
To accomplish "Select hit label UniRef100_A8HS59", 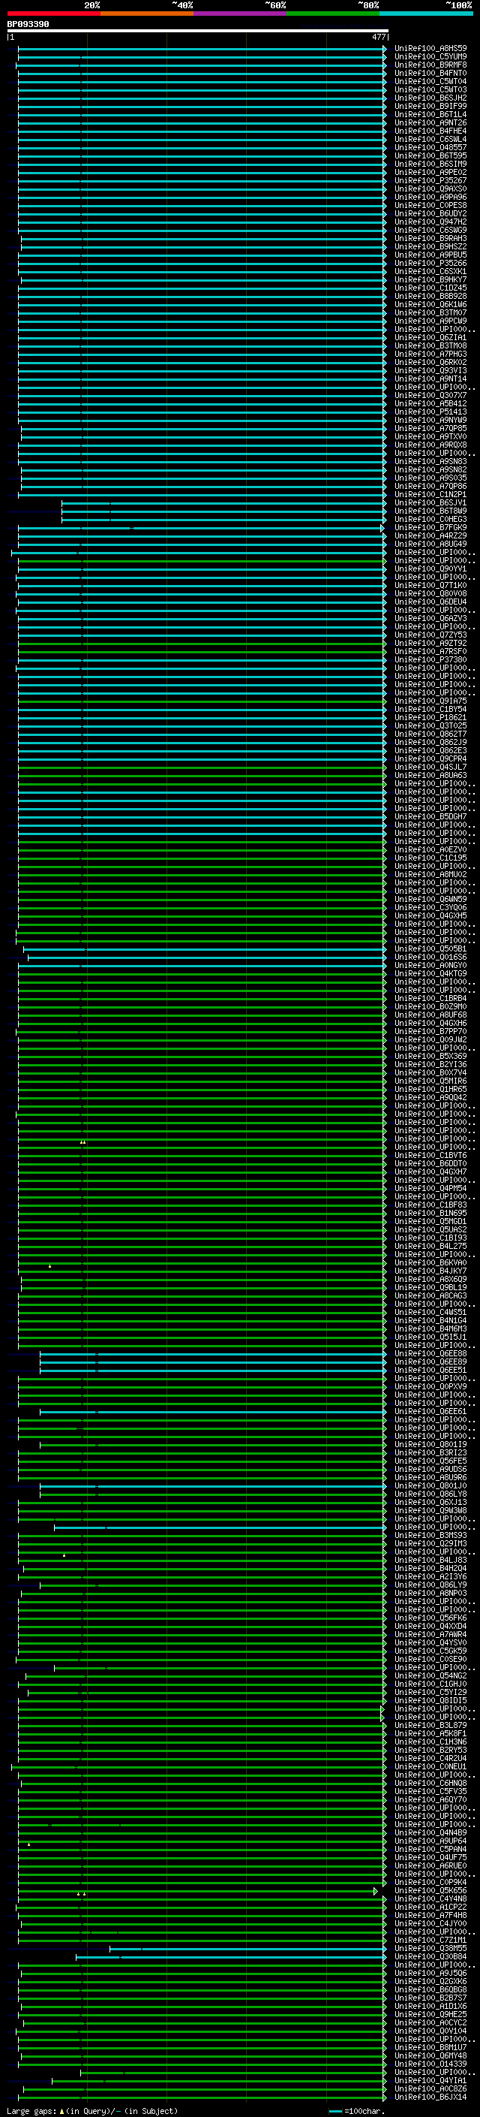I will click(x=430, y=49).
